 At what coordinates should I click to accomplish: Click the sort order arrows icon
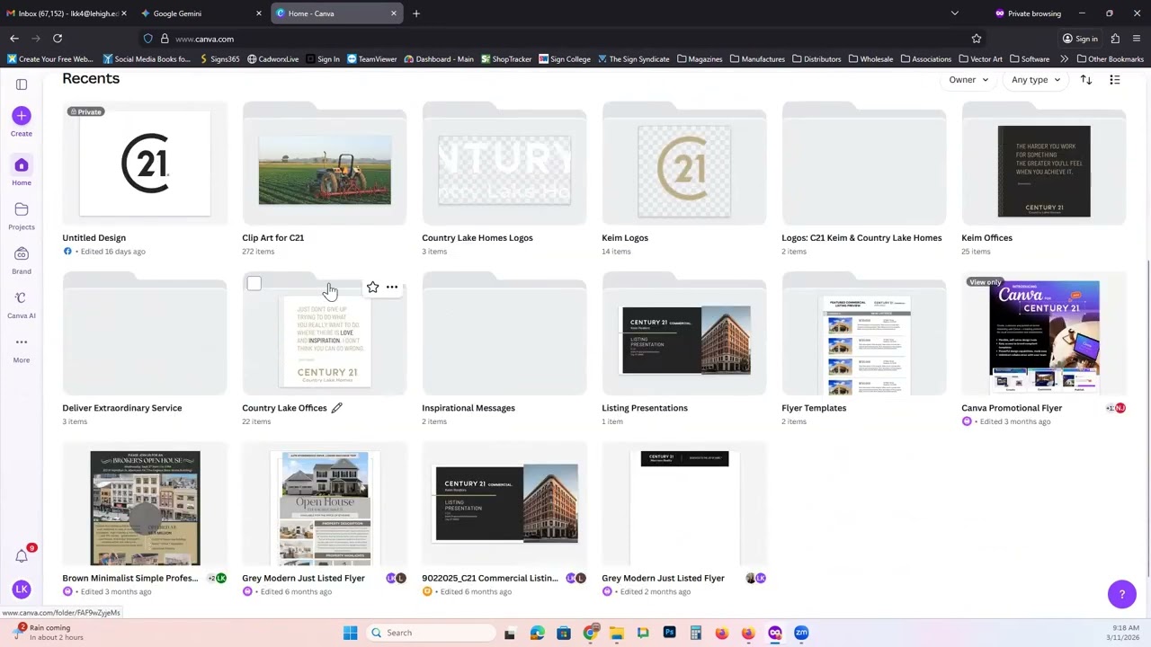tap(1086, 80)
